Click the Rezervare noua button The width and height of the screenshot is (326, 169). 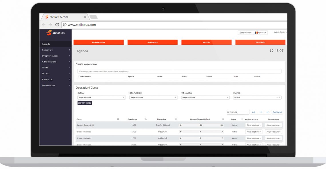[x=99, y=42]
